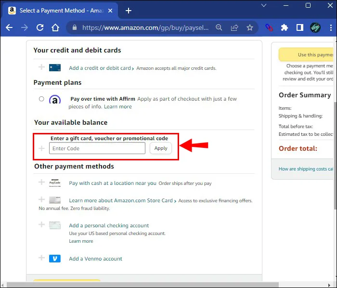
Task: Bookmark this page with the star icon
Action: point(250,27)
